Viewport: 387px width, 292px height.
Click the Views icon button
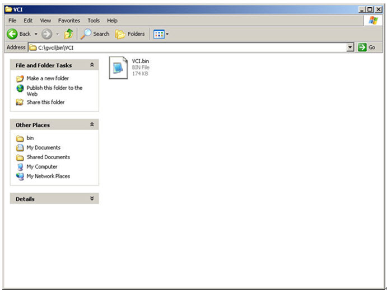tap(159, 34)
